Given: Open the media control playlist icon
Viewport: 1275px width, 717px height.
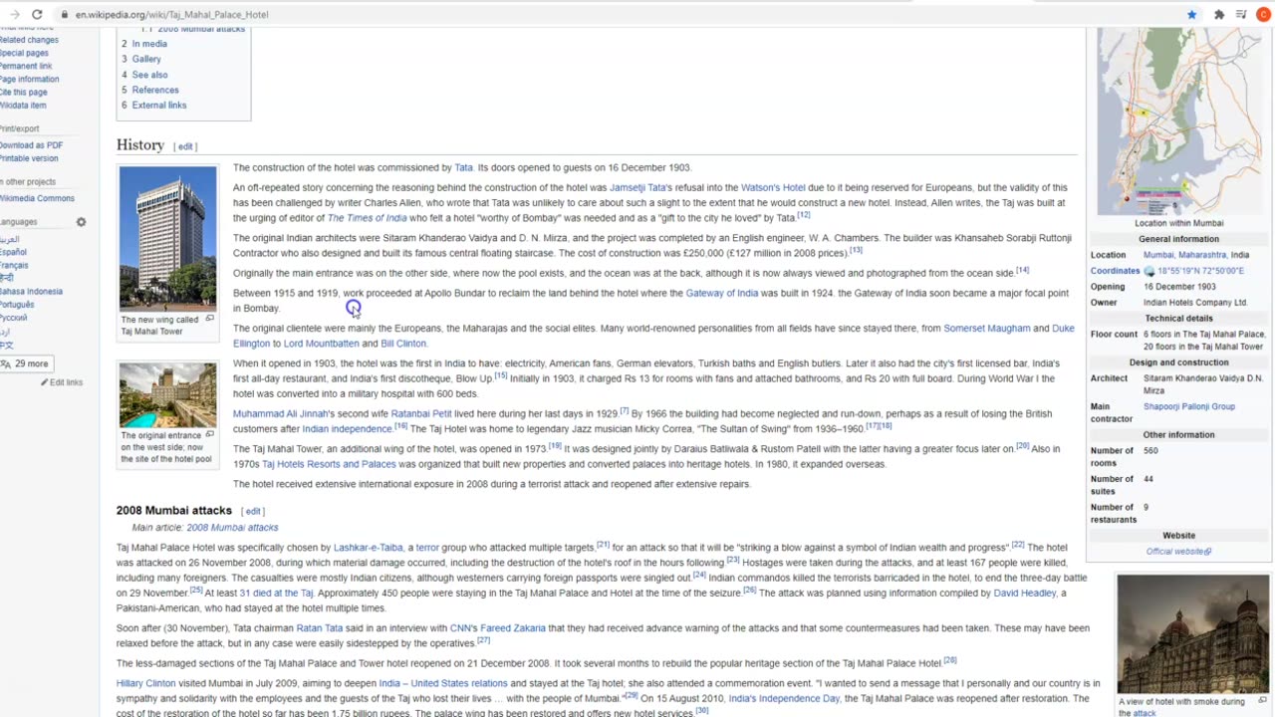Looking at the screenshot, I should 1241,15.
